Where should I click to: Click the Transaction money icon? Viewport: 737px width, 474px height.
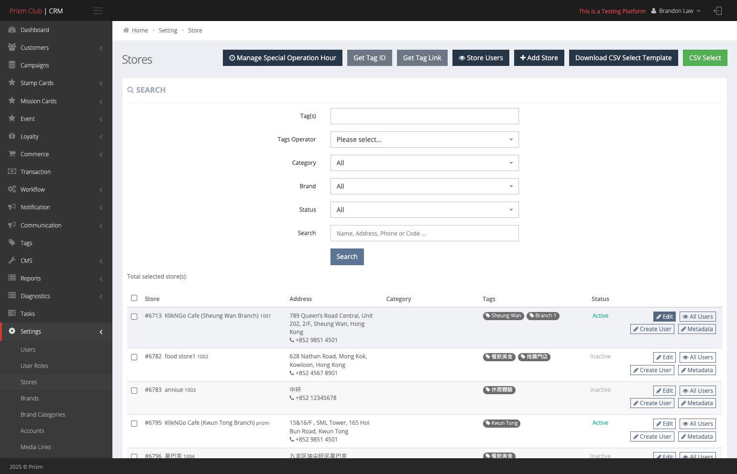point(12,172)
